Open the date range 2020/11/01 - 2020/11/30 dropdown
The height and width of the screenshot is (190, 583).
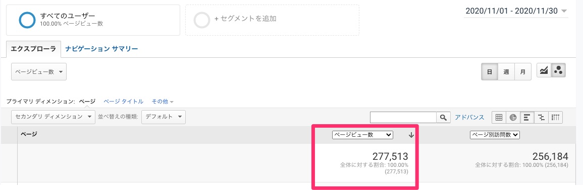[x=516, y=11]
